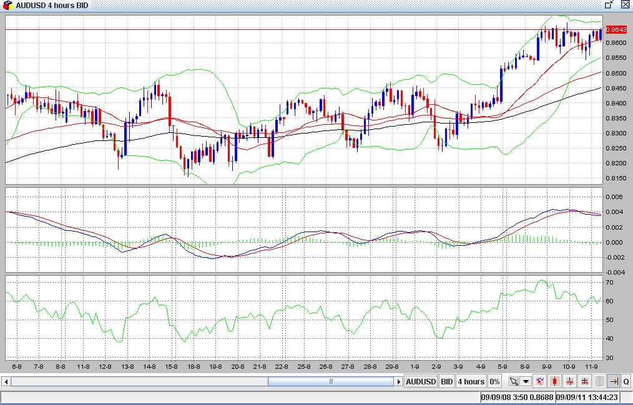Click the greyed-out panel icon in toolbar
Image resolution: width=633 pixels, height=405 pixels.
tap(599, 381)
